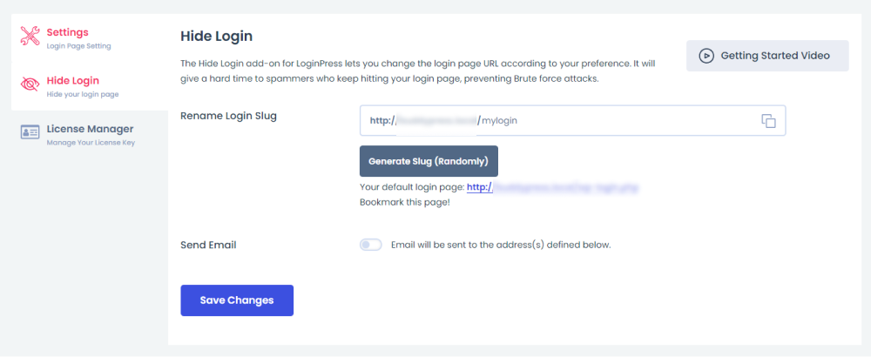871x357 pixels.
Task: Click the Rename Login Slug label
Action: pyautogui.click(x=228, y=116)
